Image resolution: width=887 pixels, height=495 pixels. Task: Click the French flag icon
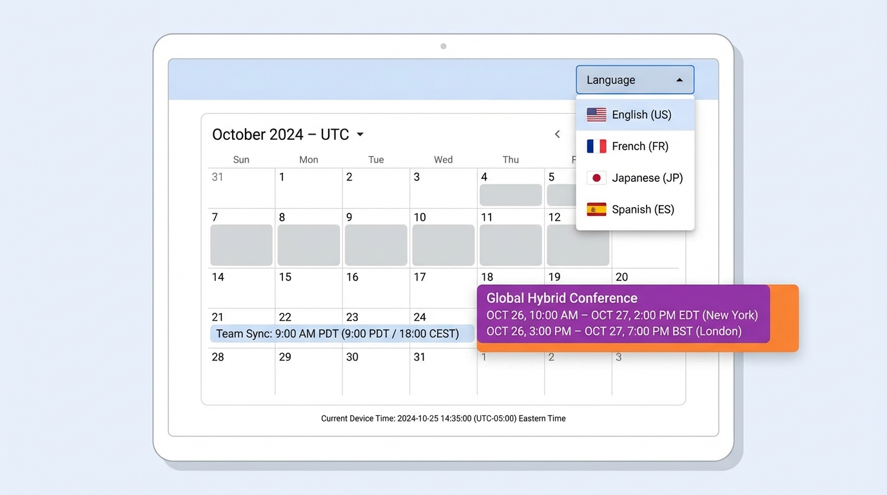tap(596, 146)
